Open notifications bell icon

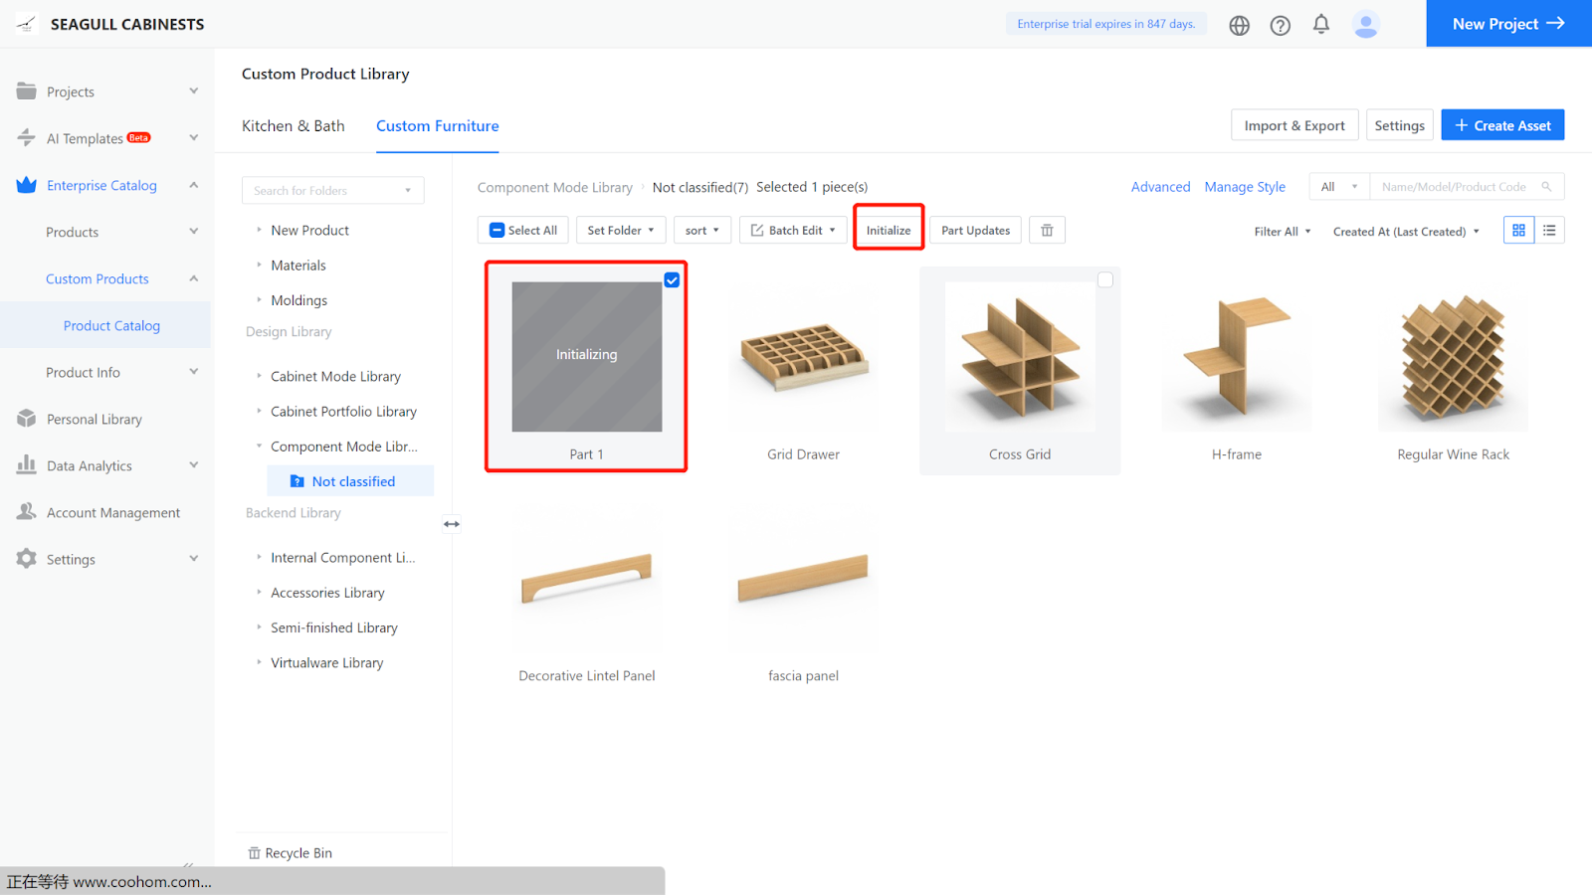(1321, 24)
